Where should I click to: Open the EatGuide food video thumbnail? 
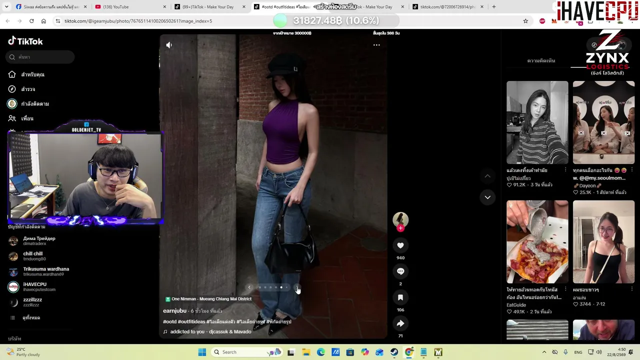[537, 242]
